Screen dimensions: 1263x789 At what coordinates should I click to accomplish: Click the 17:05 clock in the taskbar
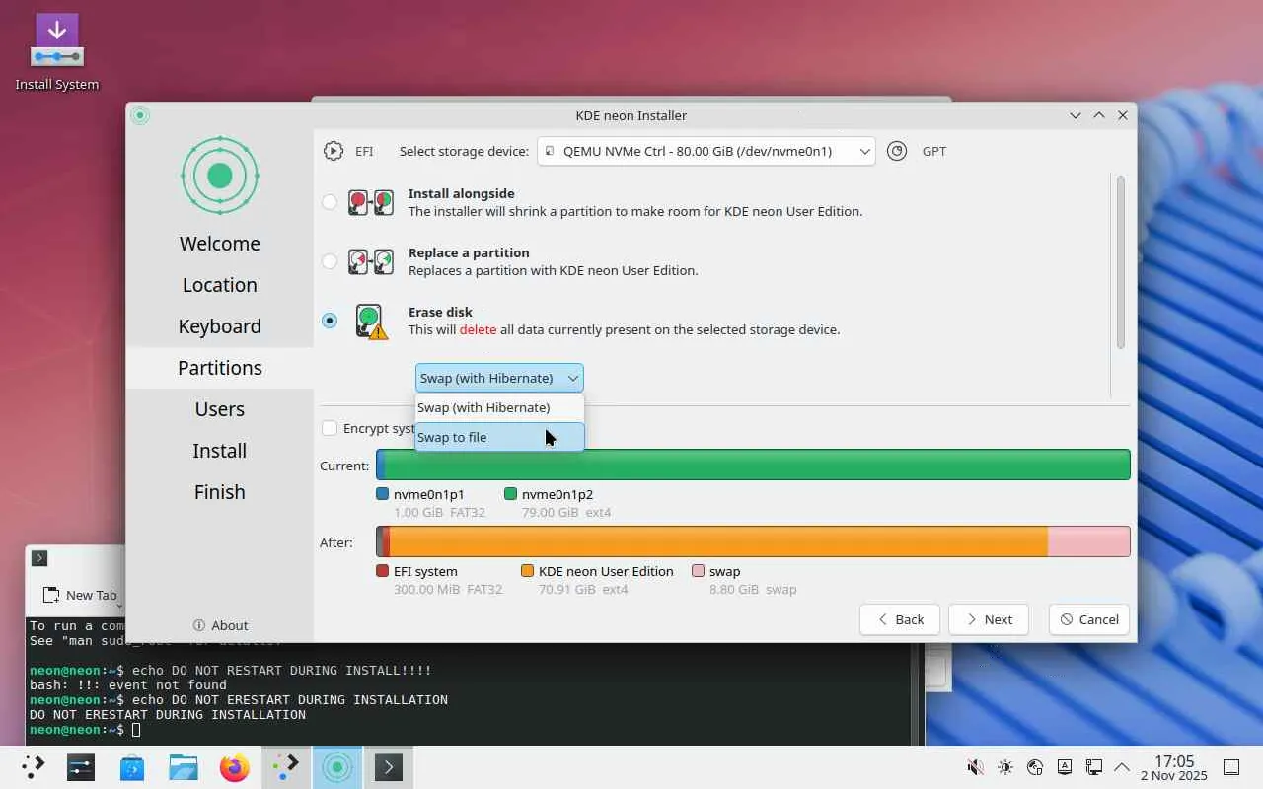1174,761
